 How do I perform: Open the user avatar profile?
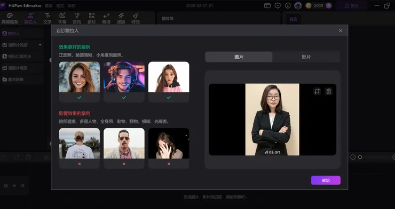pos(298,5)
